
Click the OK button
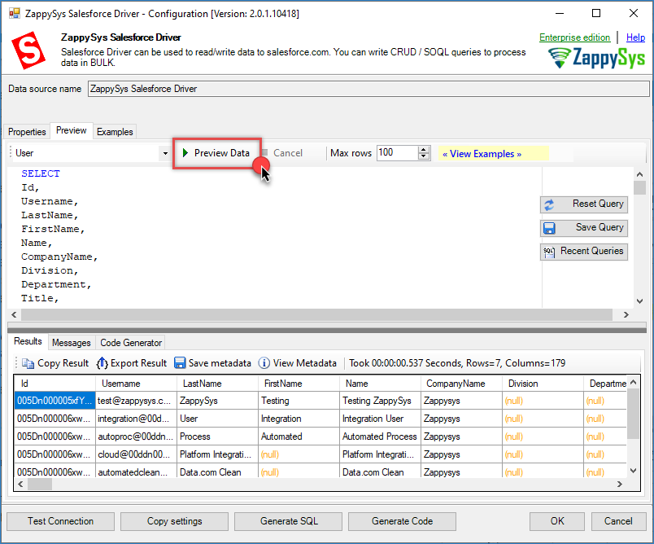[557, 521]
